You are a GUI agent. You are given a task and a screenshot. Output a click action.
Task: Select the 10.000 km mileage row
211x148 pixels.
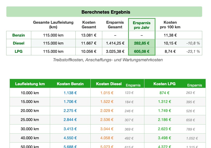[x=30, y=93]
